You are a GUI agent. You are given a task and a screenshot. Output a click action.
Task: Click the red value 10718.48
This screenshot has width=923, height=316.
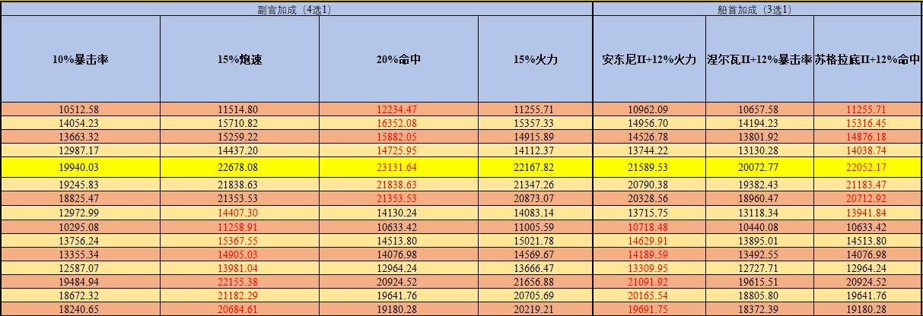649,226
